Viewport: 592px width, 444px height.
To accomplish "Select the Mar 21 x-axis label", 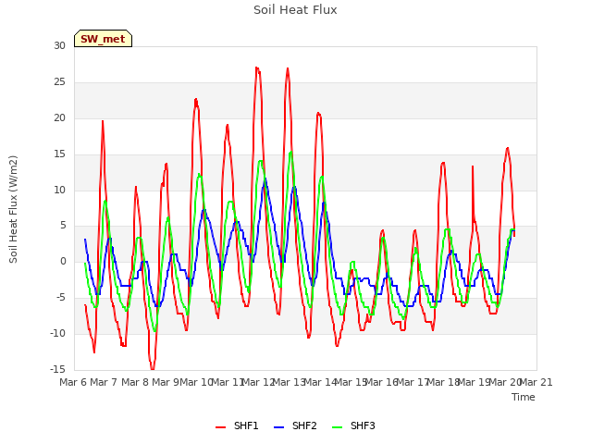I will 536,382.
